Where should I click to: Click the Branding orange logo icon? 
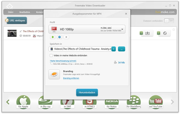coord(54,74)
